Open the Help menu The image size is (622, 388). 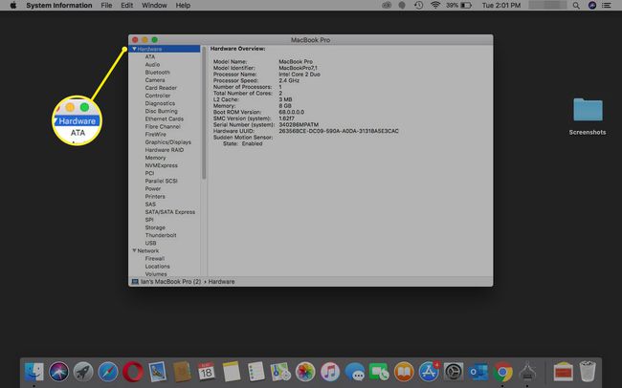(183, 5)
